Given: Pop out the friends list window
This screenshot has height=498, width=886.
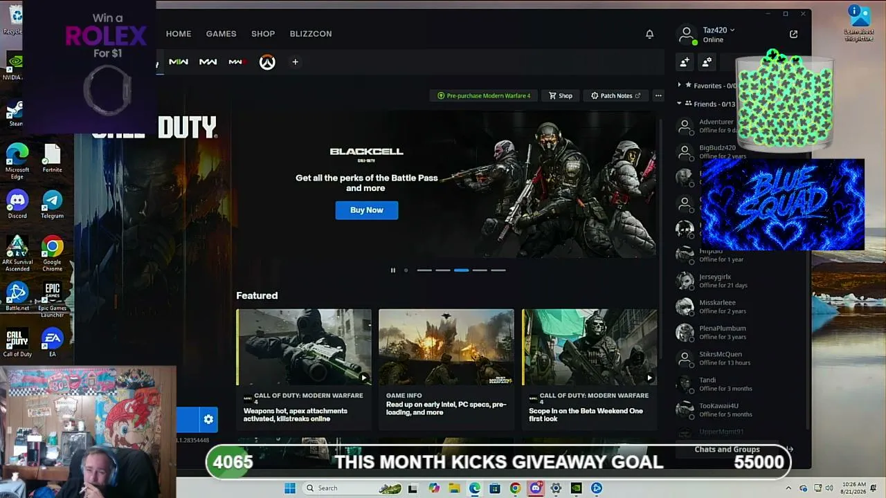Looking at the screenshot, I should tap(793, 34).
